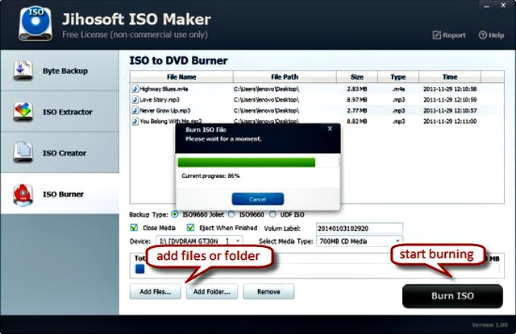This screenshot has height=334, width=516.
Task: Click the music icon beside You Belong With Me
Action: point(135,121)
